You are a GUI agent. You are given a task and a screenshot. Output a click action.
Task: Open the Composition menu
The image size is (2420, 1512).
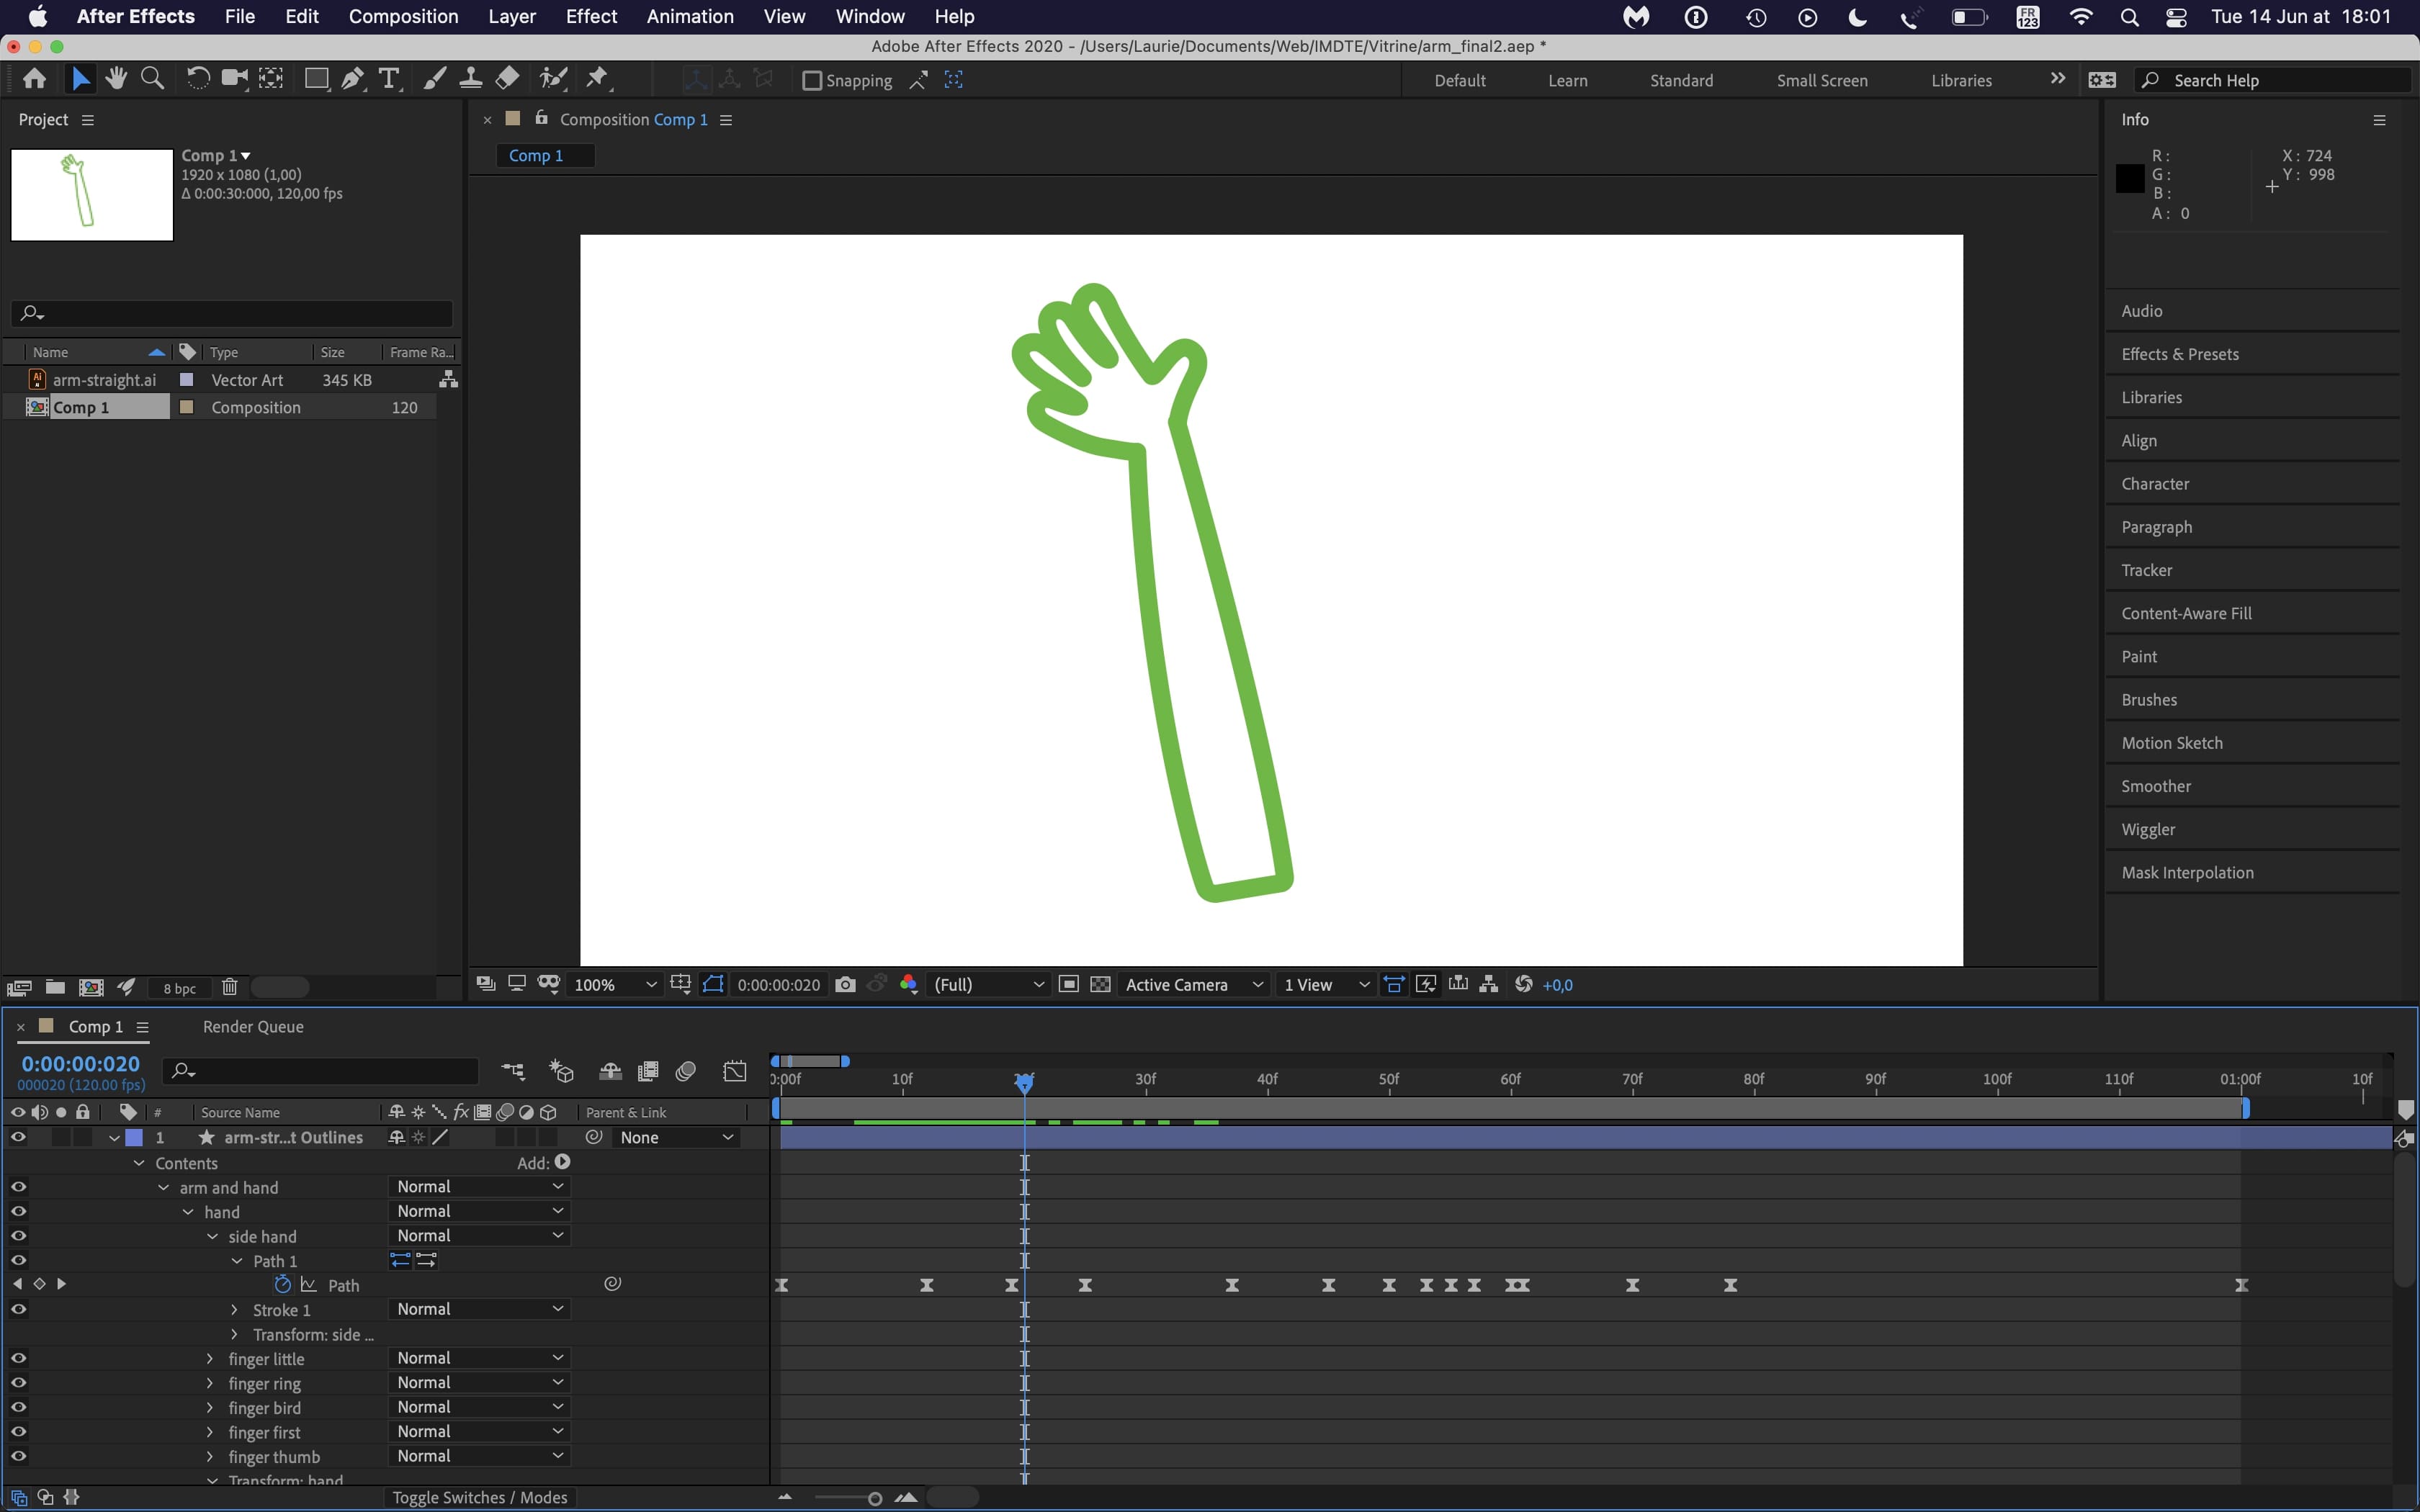pos(403,16)
